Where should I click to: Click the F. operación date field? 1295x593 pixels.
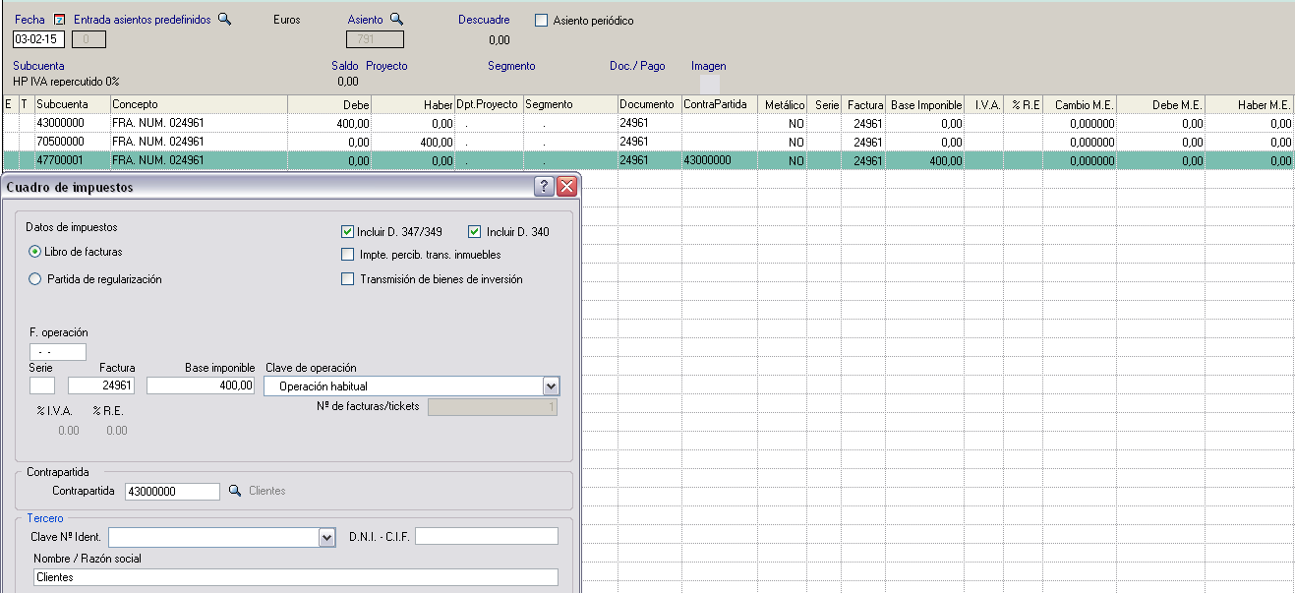pos(58,351)
